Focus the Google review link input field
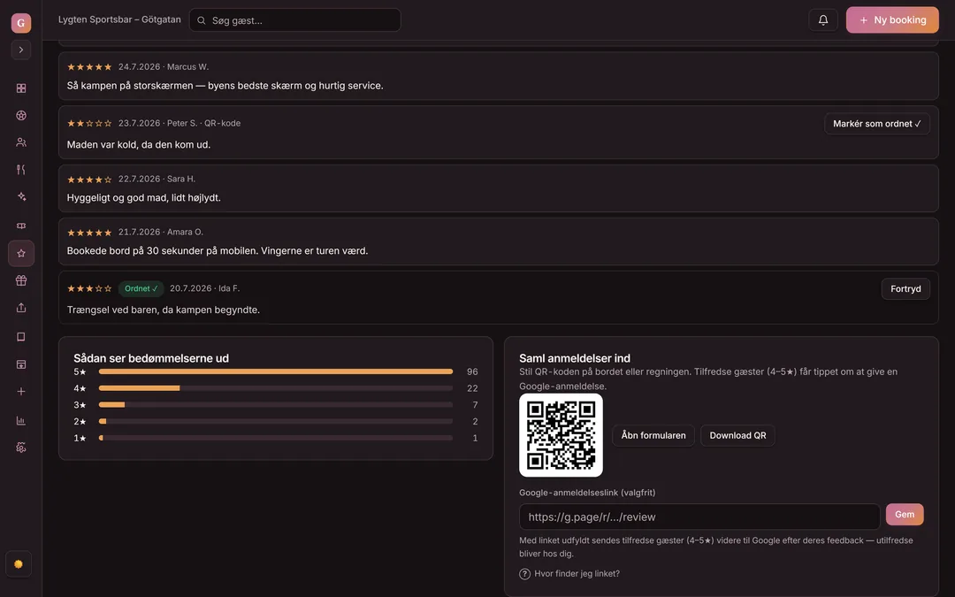The height and width of the screenshot is (597, 955). coord(699,517)
